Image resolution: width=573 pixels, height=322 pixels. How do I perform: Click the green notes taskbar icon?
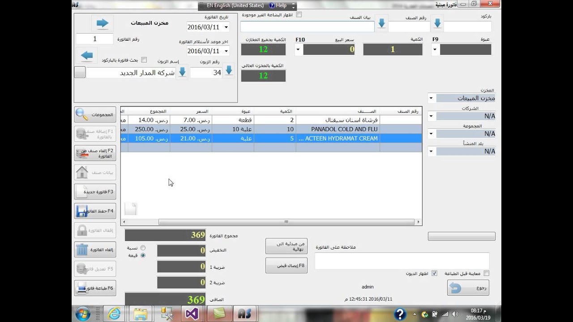coord(219,314)
